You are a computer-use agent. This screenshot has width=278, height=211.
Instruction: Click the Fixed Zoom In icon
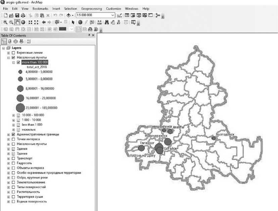[31, 22]
